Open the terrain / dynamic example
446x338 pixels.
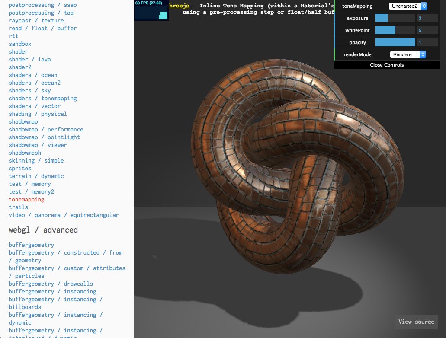pos(36,176)
